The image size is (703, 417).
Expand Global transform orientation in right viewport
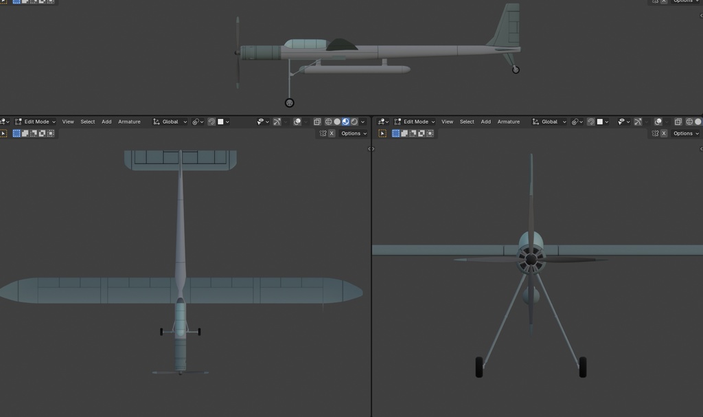coord(549,122)
